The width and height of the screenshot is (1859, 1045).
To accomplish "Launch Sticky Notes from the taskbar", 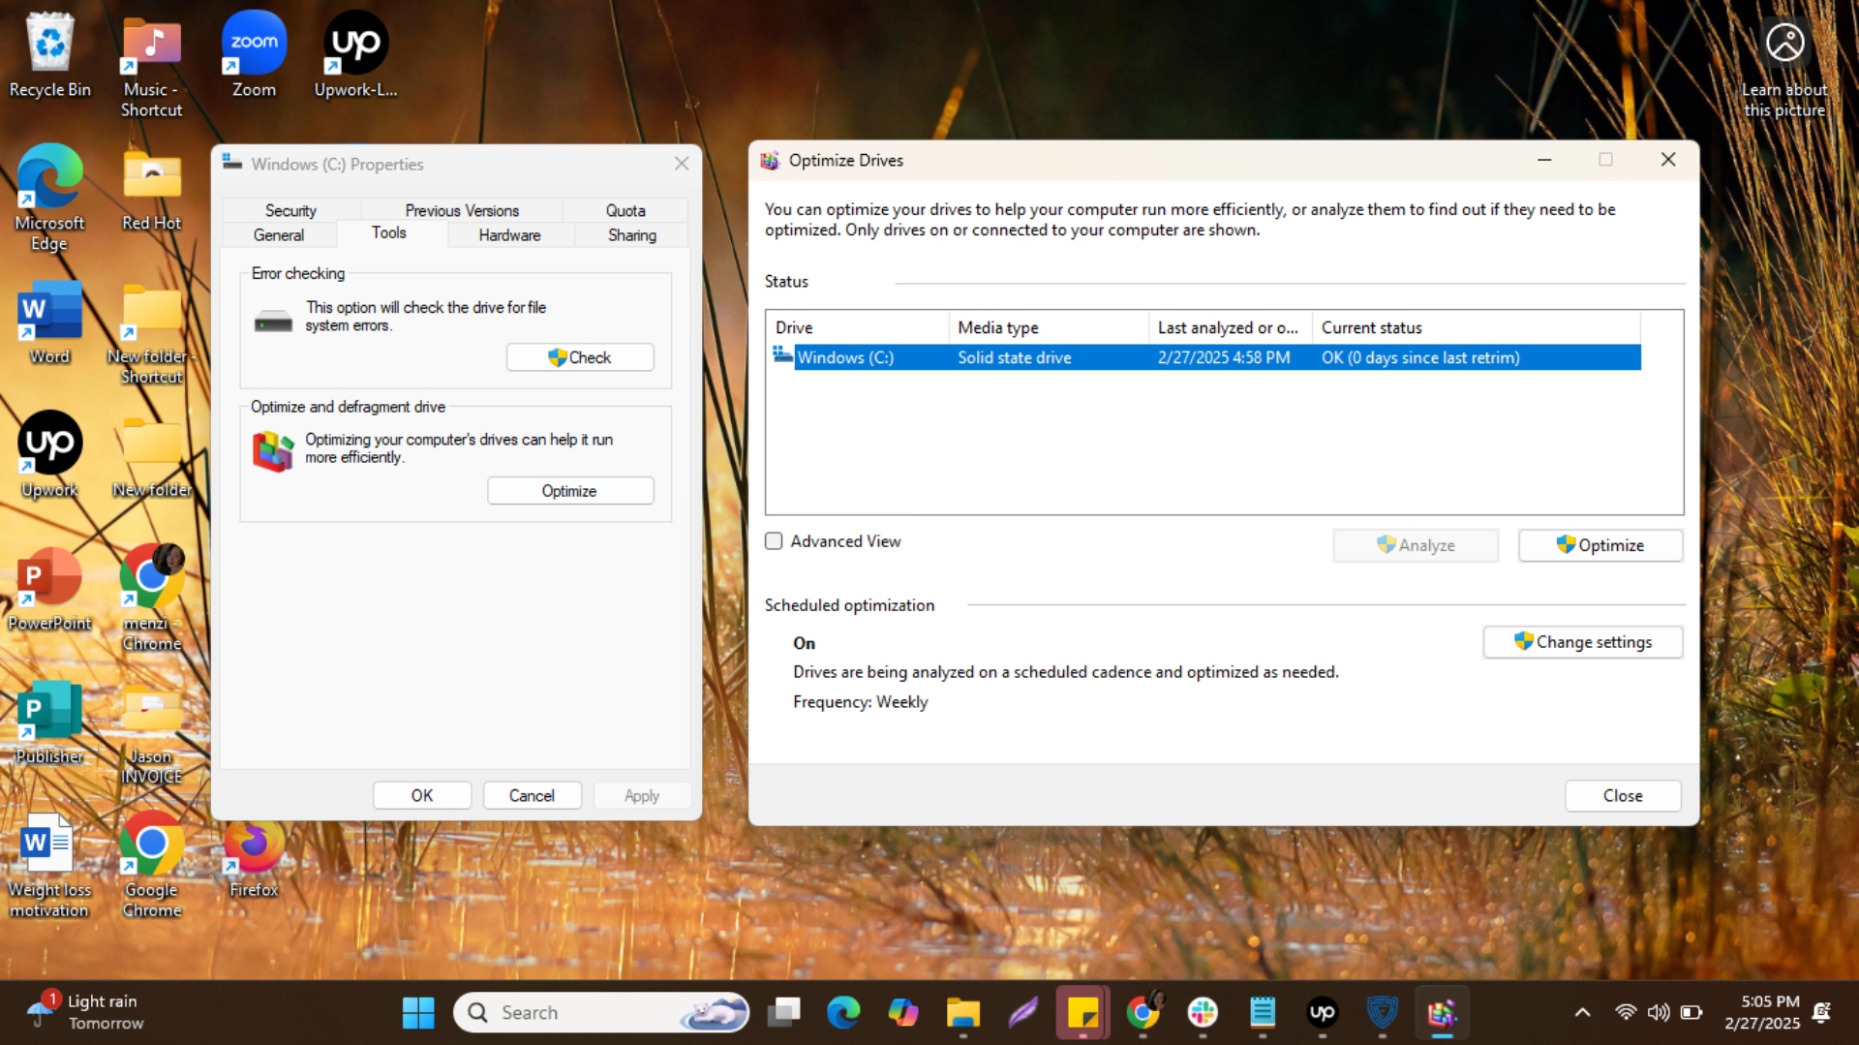I will coord(1082,1012).
